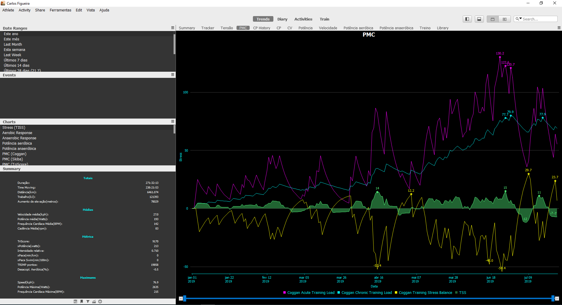Screen dimensions: 562x305
Task: Open the Activities view
Action: coord(303,19)
